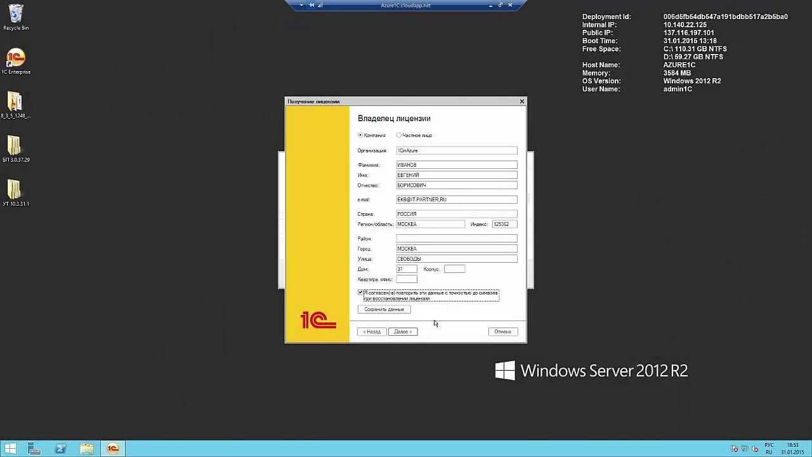This screenshot has height=457, width=812.
Task: Click the Сохранить данные button
Action: (384, 309)
